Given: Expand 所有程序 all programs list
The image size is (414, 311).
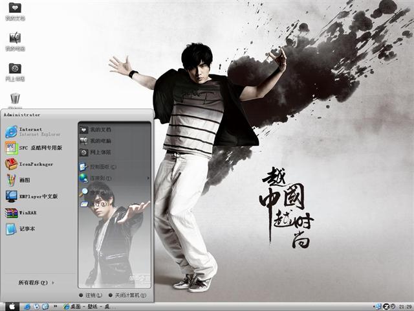Looking at the screenshot, I should pyautogui.click(x=36, y=282).
